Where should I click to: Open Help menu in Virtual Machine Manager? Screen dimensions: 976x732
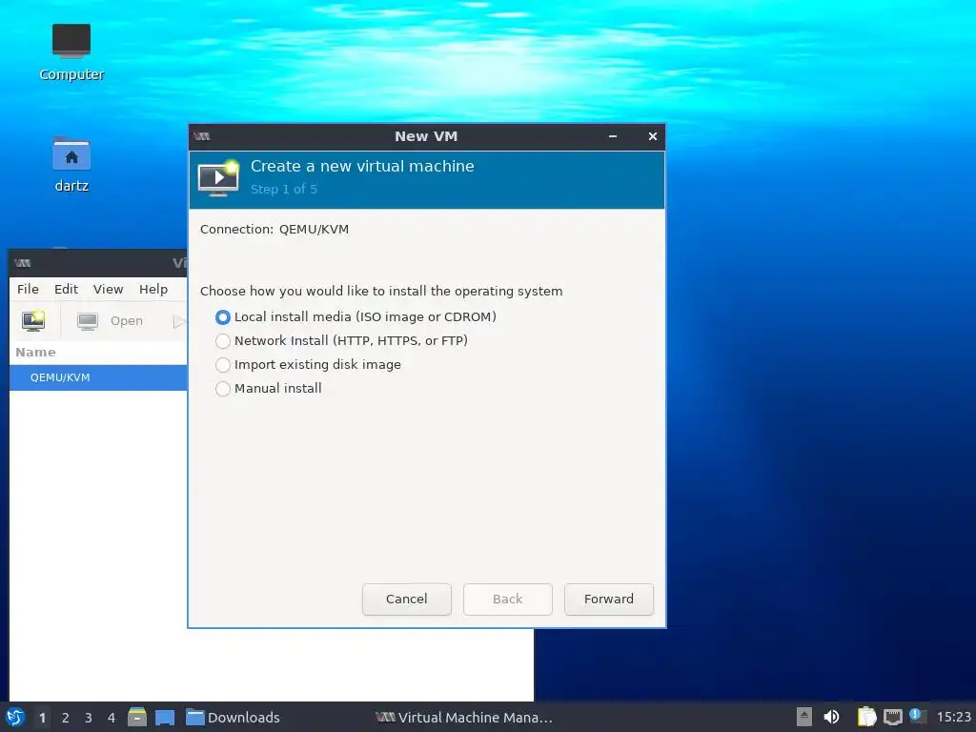pyautogui.click(x=153, y=289)
